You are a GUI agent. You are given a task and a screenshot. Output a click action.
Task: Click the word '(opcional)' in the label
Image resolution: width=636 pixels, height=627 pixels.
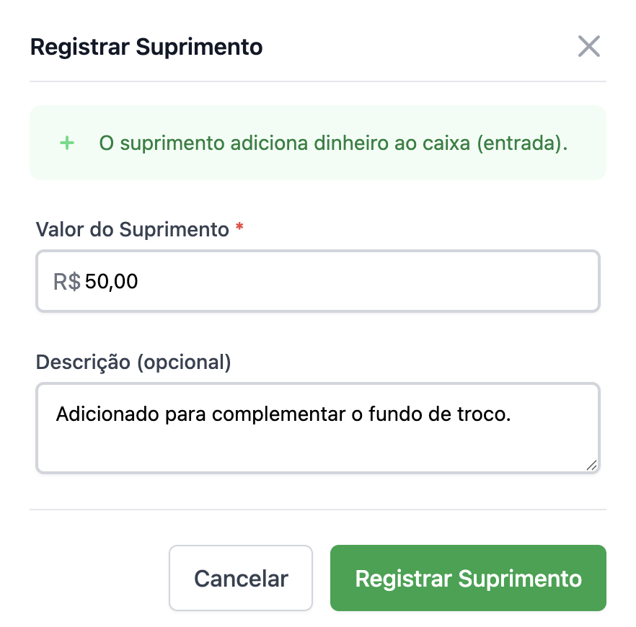pos(184,362)
